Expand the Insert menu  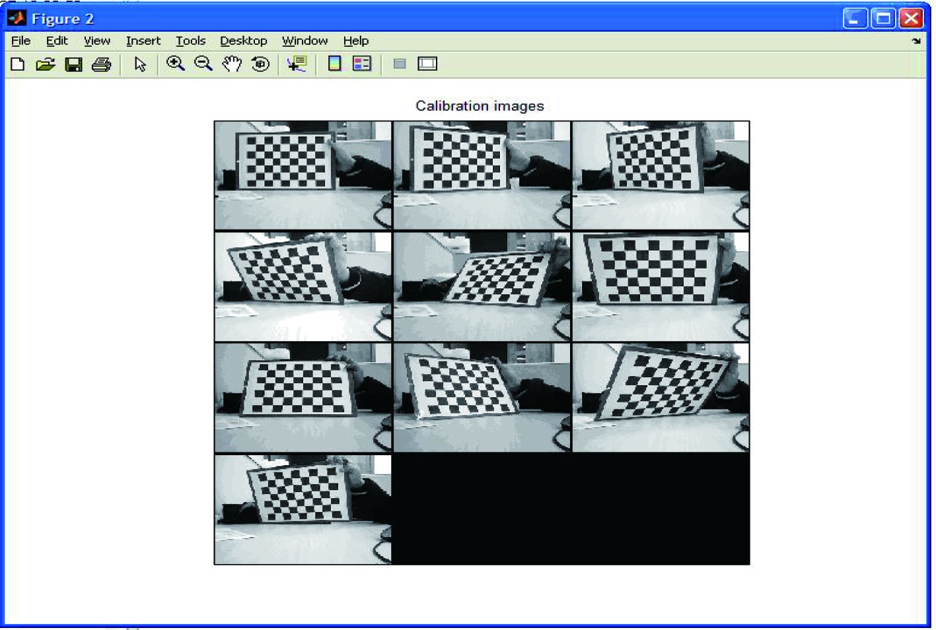pyautogui.click(x=143, y=41)
